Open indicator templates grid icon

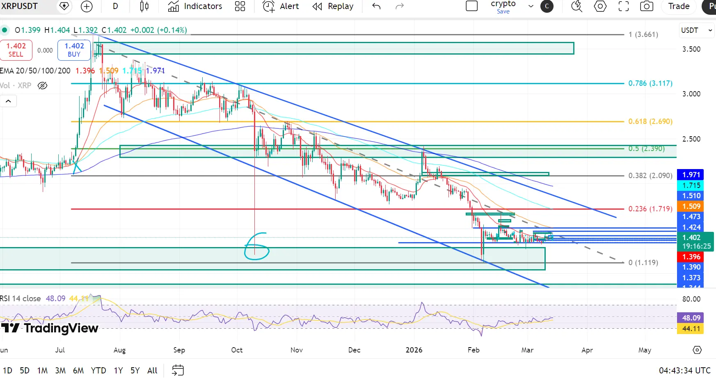coord(240,6)
